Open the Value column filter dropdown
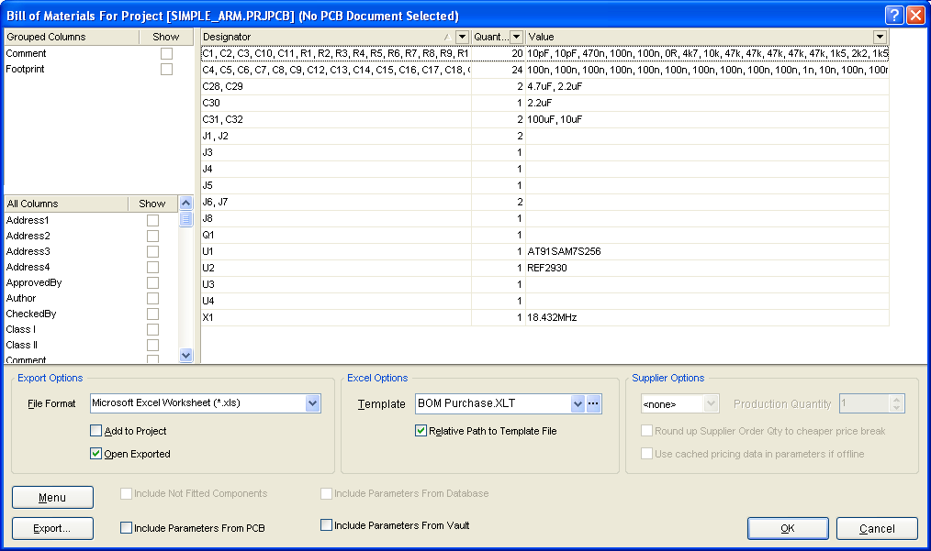931x551 pixels. [x=880, y=37]
